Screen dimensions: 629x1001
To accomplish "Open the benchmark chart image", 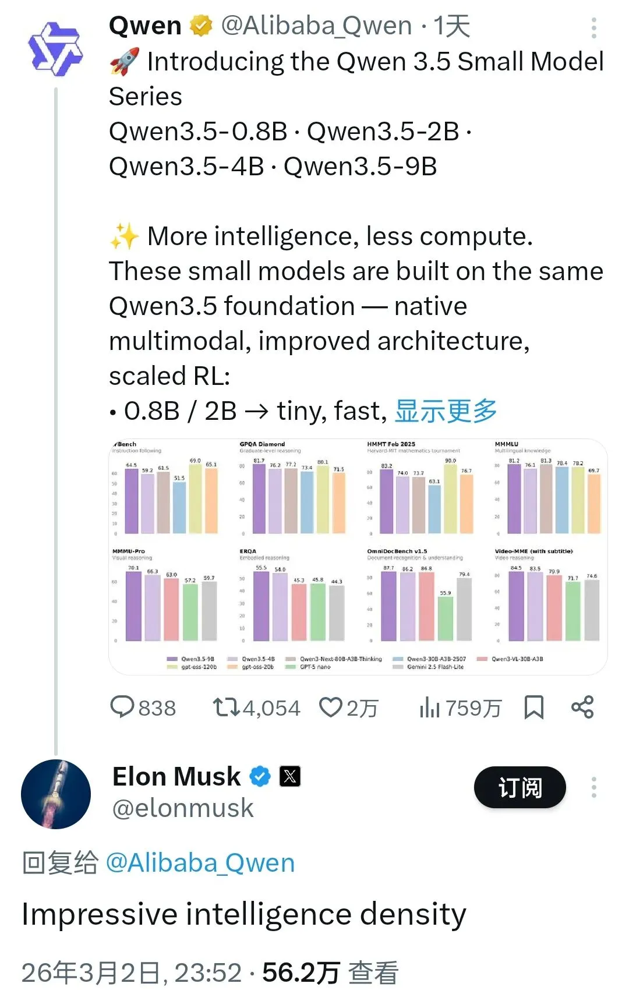I will tap(358, 557).
